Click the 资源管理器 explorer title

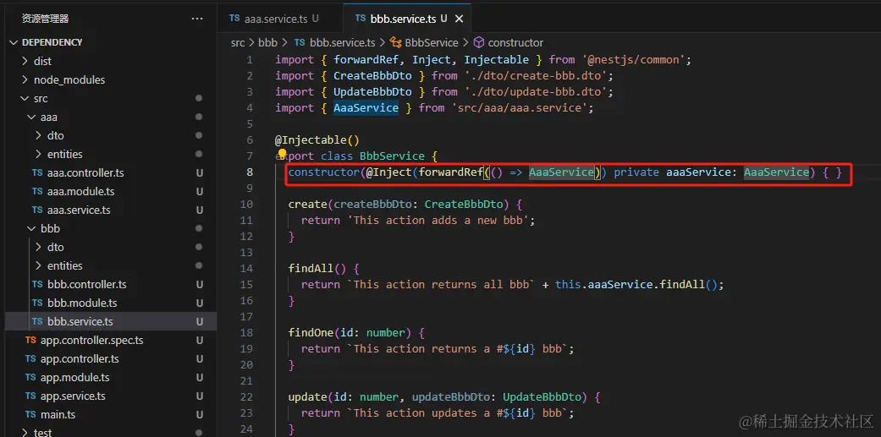(45, 19)
